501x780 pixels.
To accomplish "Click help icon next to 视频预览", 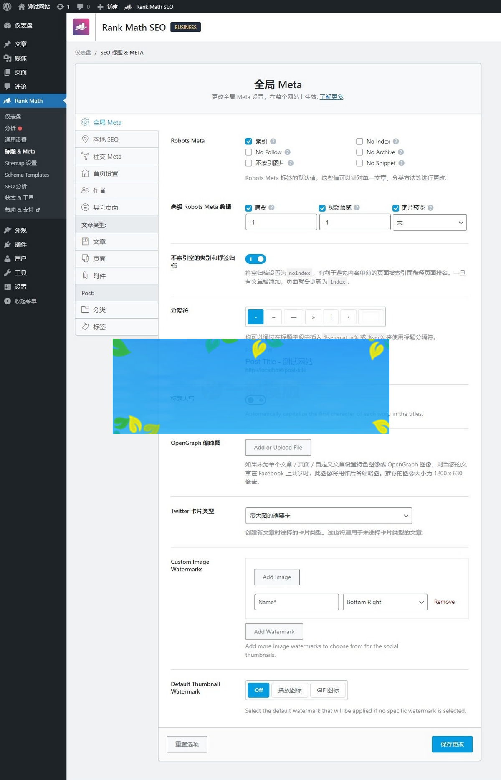I will pos(357,208).
